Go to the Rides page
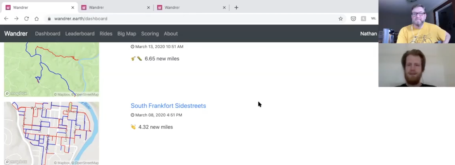 click(106, 34)
